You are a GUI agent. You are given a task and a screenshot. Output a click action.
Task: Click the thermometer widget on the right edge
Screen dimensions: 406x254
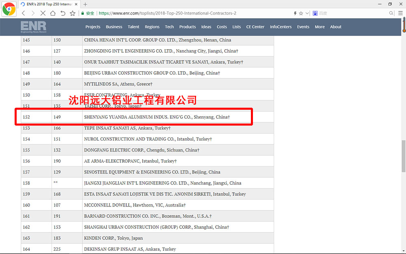(x=404, y=25)
